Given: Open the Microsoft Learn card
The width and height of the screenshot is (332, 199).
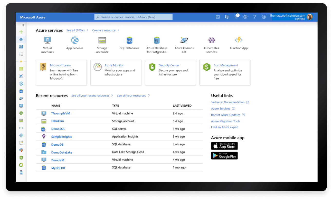Looking at the screenshot, I should [61, 72].
